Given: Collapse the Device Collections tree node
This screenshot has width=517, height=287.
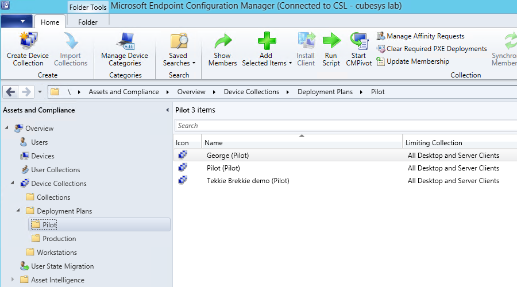Looking at the screenshot, I should (13, 184).
